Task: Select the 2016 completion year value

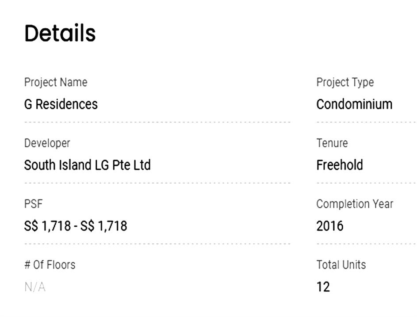Action: coord(330,226)
